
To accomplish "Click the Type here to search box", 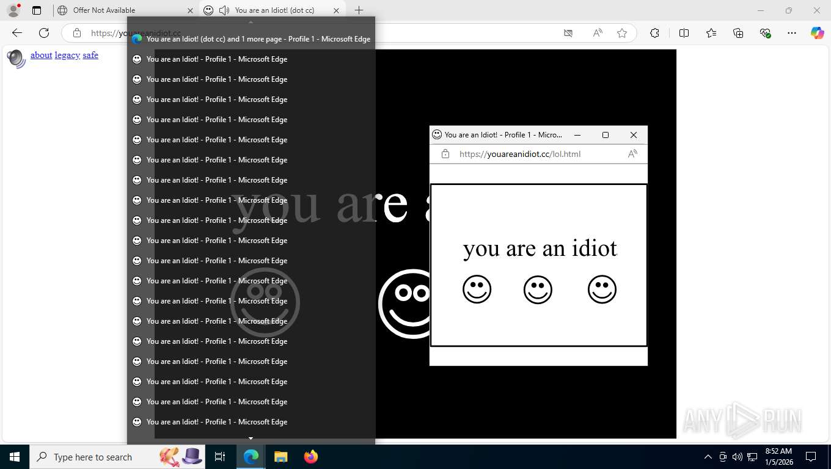I will [119, 457].
